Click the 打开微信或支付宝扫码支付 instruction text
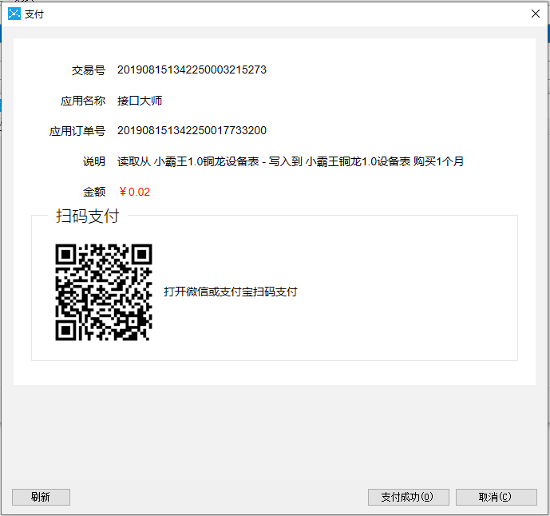This screenshot has height=516, width=550. pyautogui.click(x=230, y=292)
